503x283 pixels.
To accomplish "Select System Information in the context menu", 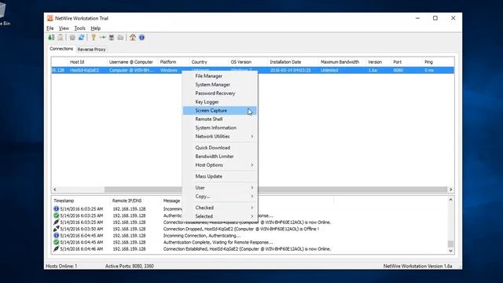I will (x=220, y=127).
